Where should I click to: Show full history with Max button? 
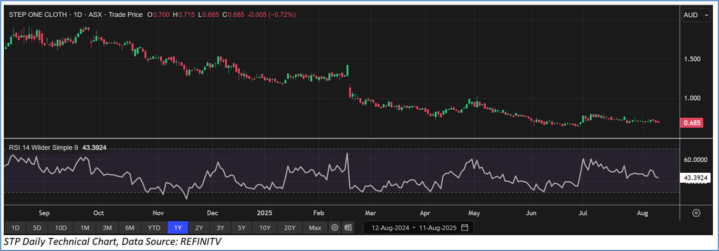[x=315, y=228]
